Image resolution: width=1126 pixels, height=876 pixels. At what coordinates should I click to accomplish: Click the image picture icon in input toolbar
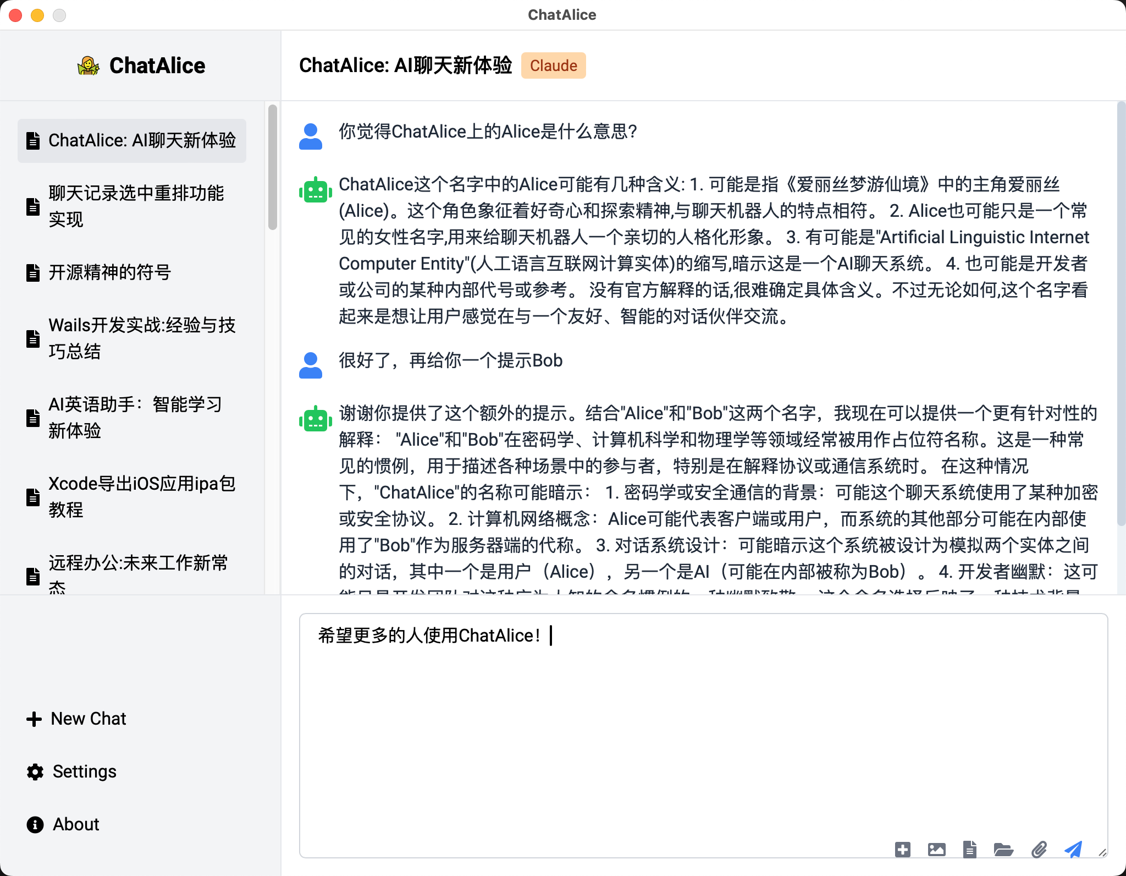coord(936,850)
